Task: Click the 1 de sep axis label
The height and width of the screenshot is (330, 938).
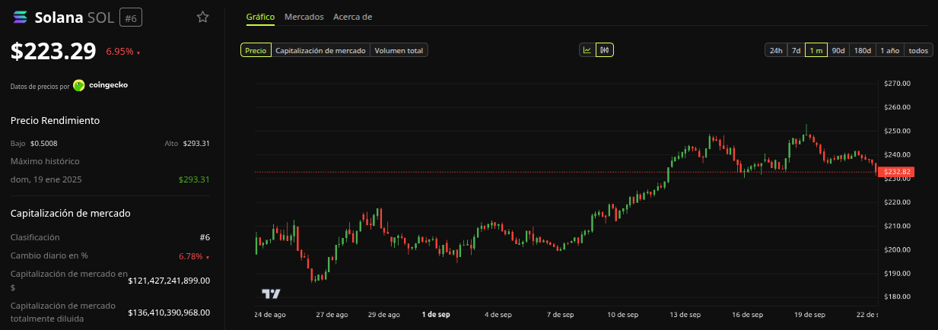Action: 436,314
